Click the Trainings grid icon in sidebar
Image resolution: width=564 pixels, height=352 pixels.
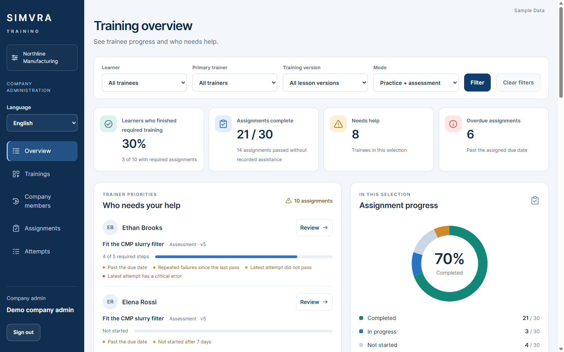point(16,174)
